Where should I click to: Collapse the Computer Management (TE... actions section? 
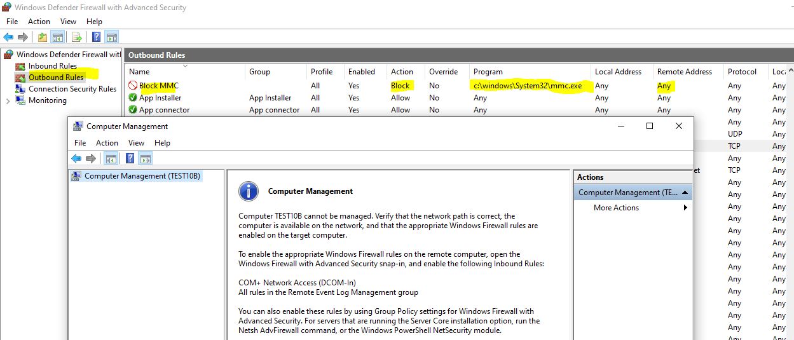tap(685, 193)
